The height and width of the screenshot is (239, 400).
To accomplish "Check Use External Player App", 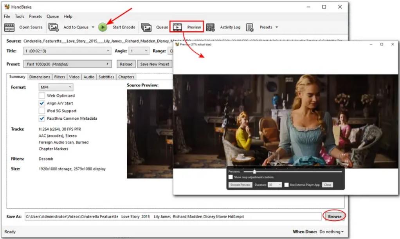I will pyautogui.click(x=286, y=185).
